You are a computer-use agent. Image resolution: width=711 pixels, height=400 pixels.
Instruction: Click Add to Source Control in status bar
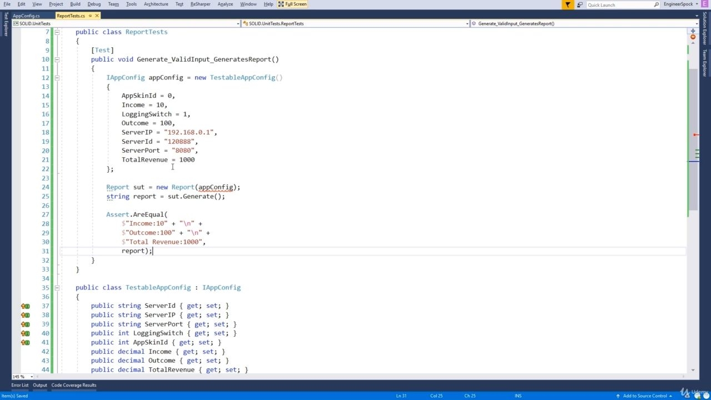[x=645, y=396]
